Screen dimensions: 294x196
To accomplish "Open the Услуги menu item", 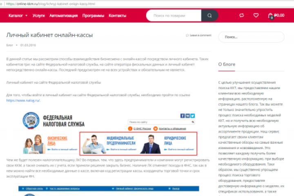I will (39, 16).
